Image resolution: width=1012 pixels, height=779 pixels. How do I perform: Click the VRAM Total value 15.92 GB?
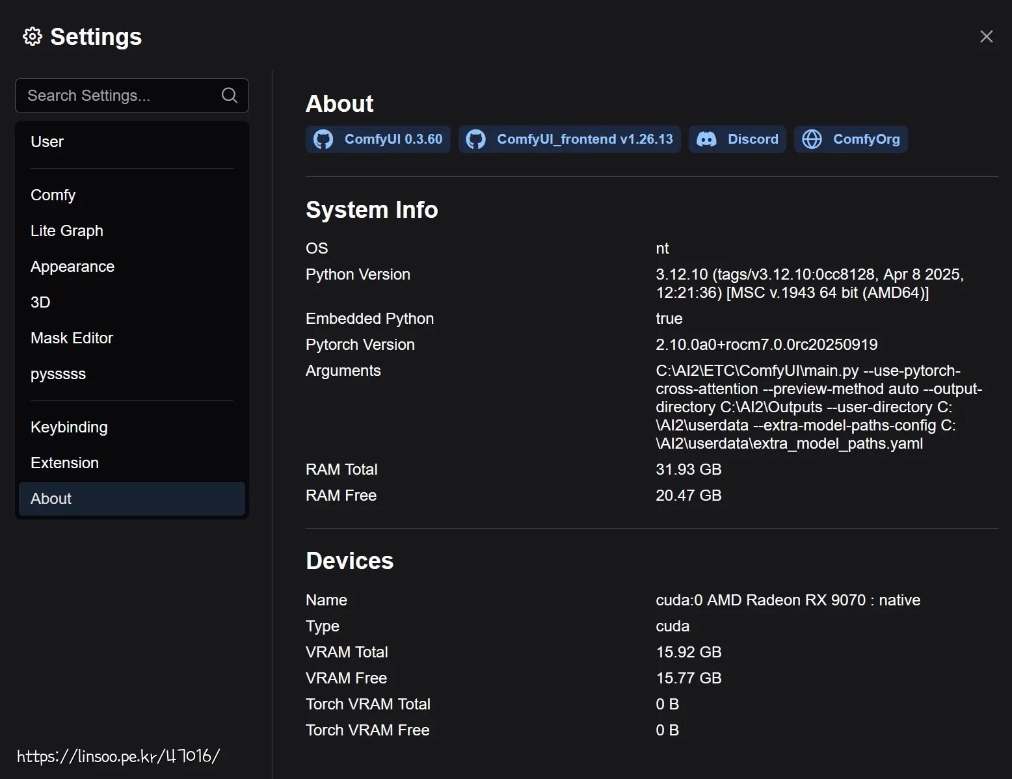tap(689, 652)
